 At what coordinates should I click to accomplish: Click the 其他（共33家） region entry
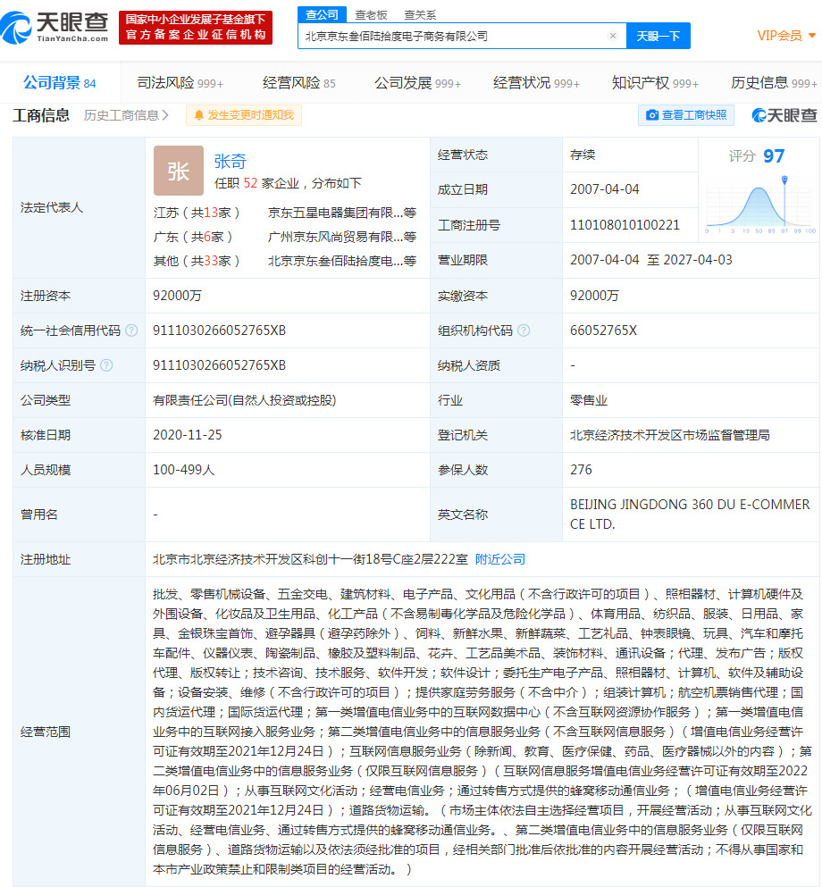pyautogui.click(x=197, y=261)
